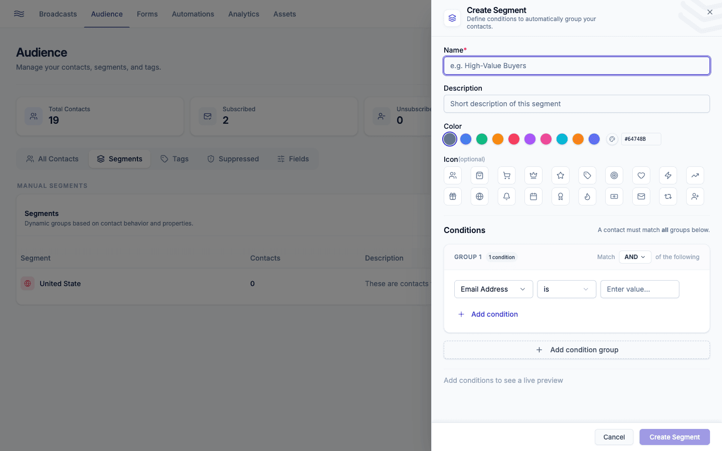Click Add condition group
722x451 pixels.
pyautogui.click(x=577, y=350)
